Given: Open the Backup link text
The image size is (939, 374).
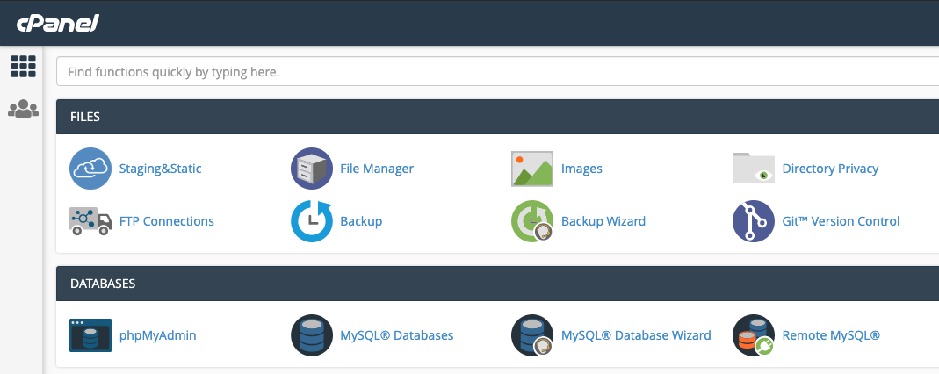Looking at the screenshot, I should coord(361,221).
